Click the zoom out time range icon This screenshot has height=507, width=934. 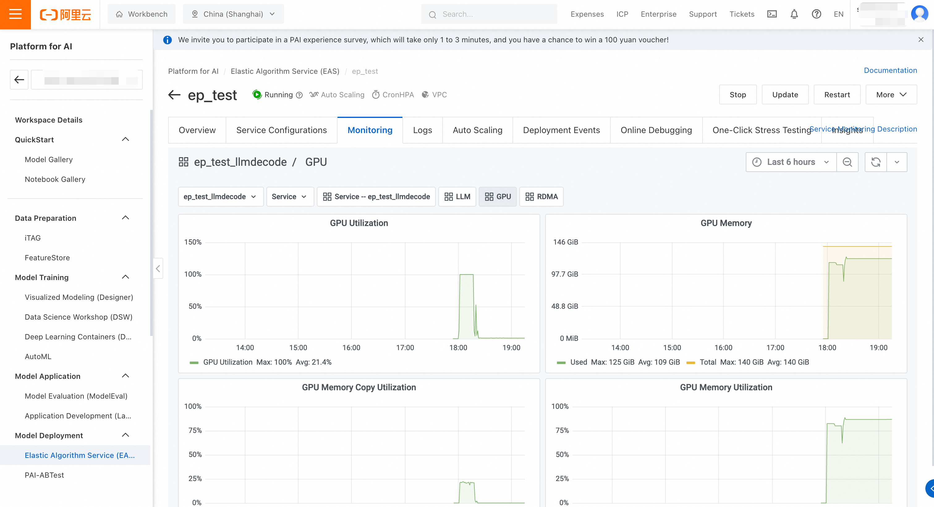click(x=847, y=162)
